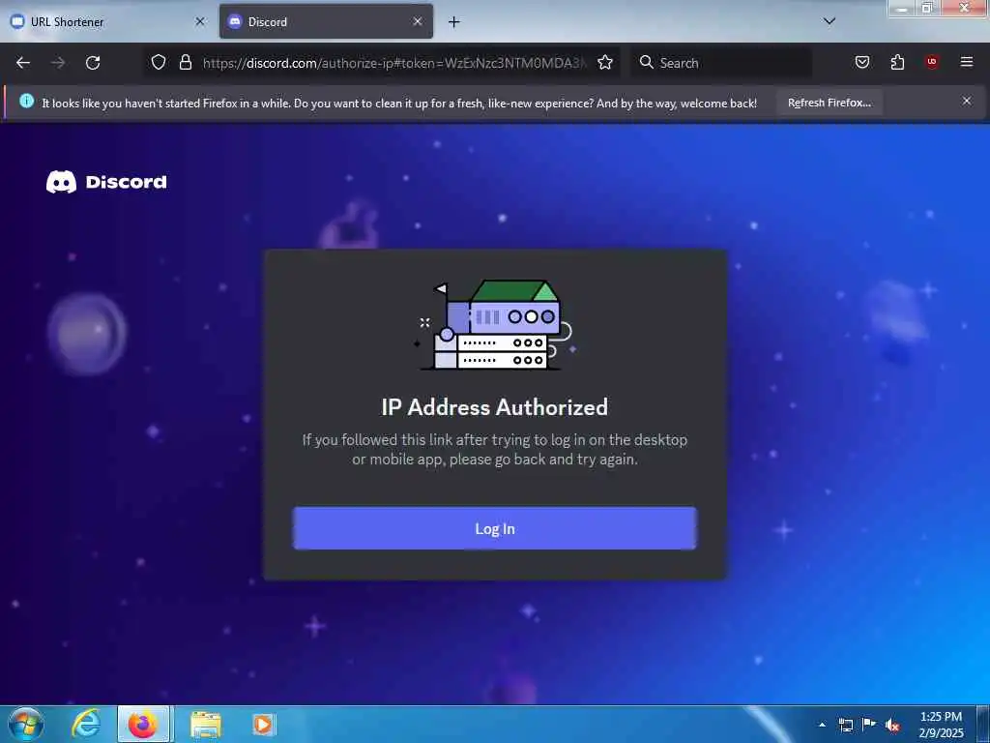The height and width of the screenshot is (743, 990).
Task: Launch Internet Explorer from taskbar
Action: 85,724
